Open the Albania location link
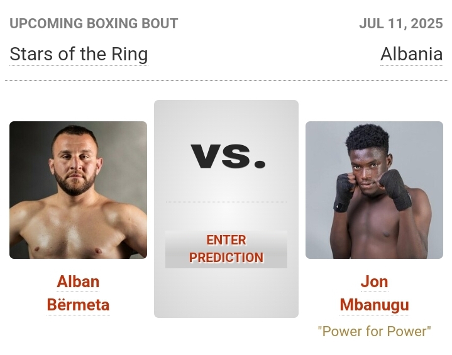 [x=411, y=54]
